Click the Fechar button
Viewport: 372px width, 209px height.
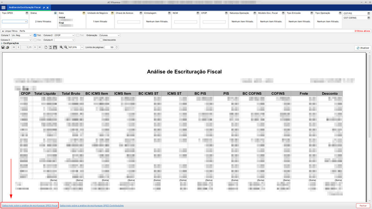coord(363,206)
